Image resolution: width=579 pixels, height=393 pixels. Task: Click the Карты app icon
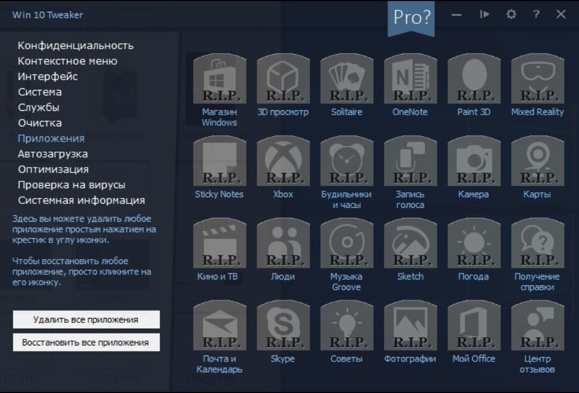tap(538, 161)
